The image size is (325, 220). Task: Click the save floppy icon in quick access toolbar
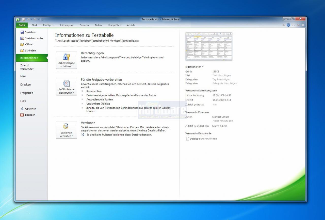(x=23, y=20)
